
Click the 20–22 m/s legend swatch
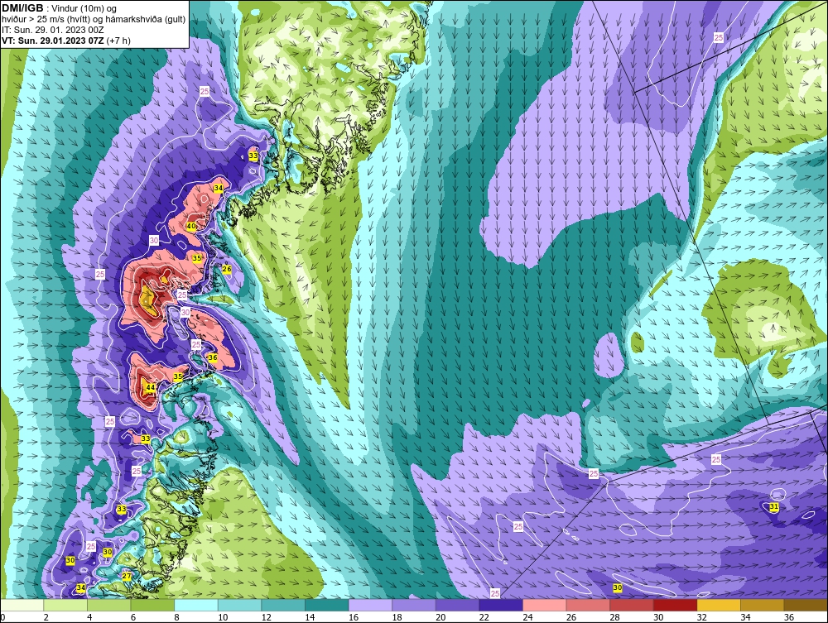[458, 605]
